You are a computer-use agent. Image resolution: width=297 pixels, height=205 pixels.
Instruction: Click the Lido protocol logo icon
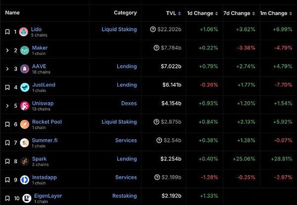tap(24, 31)
